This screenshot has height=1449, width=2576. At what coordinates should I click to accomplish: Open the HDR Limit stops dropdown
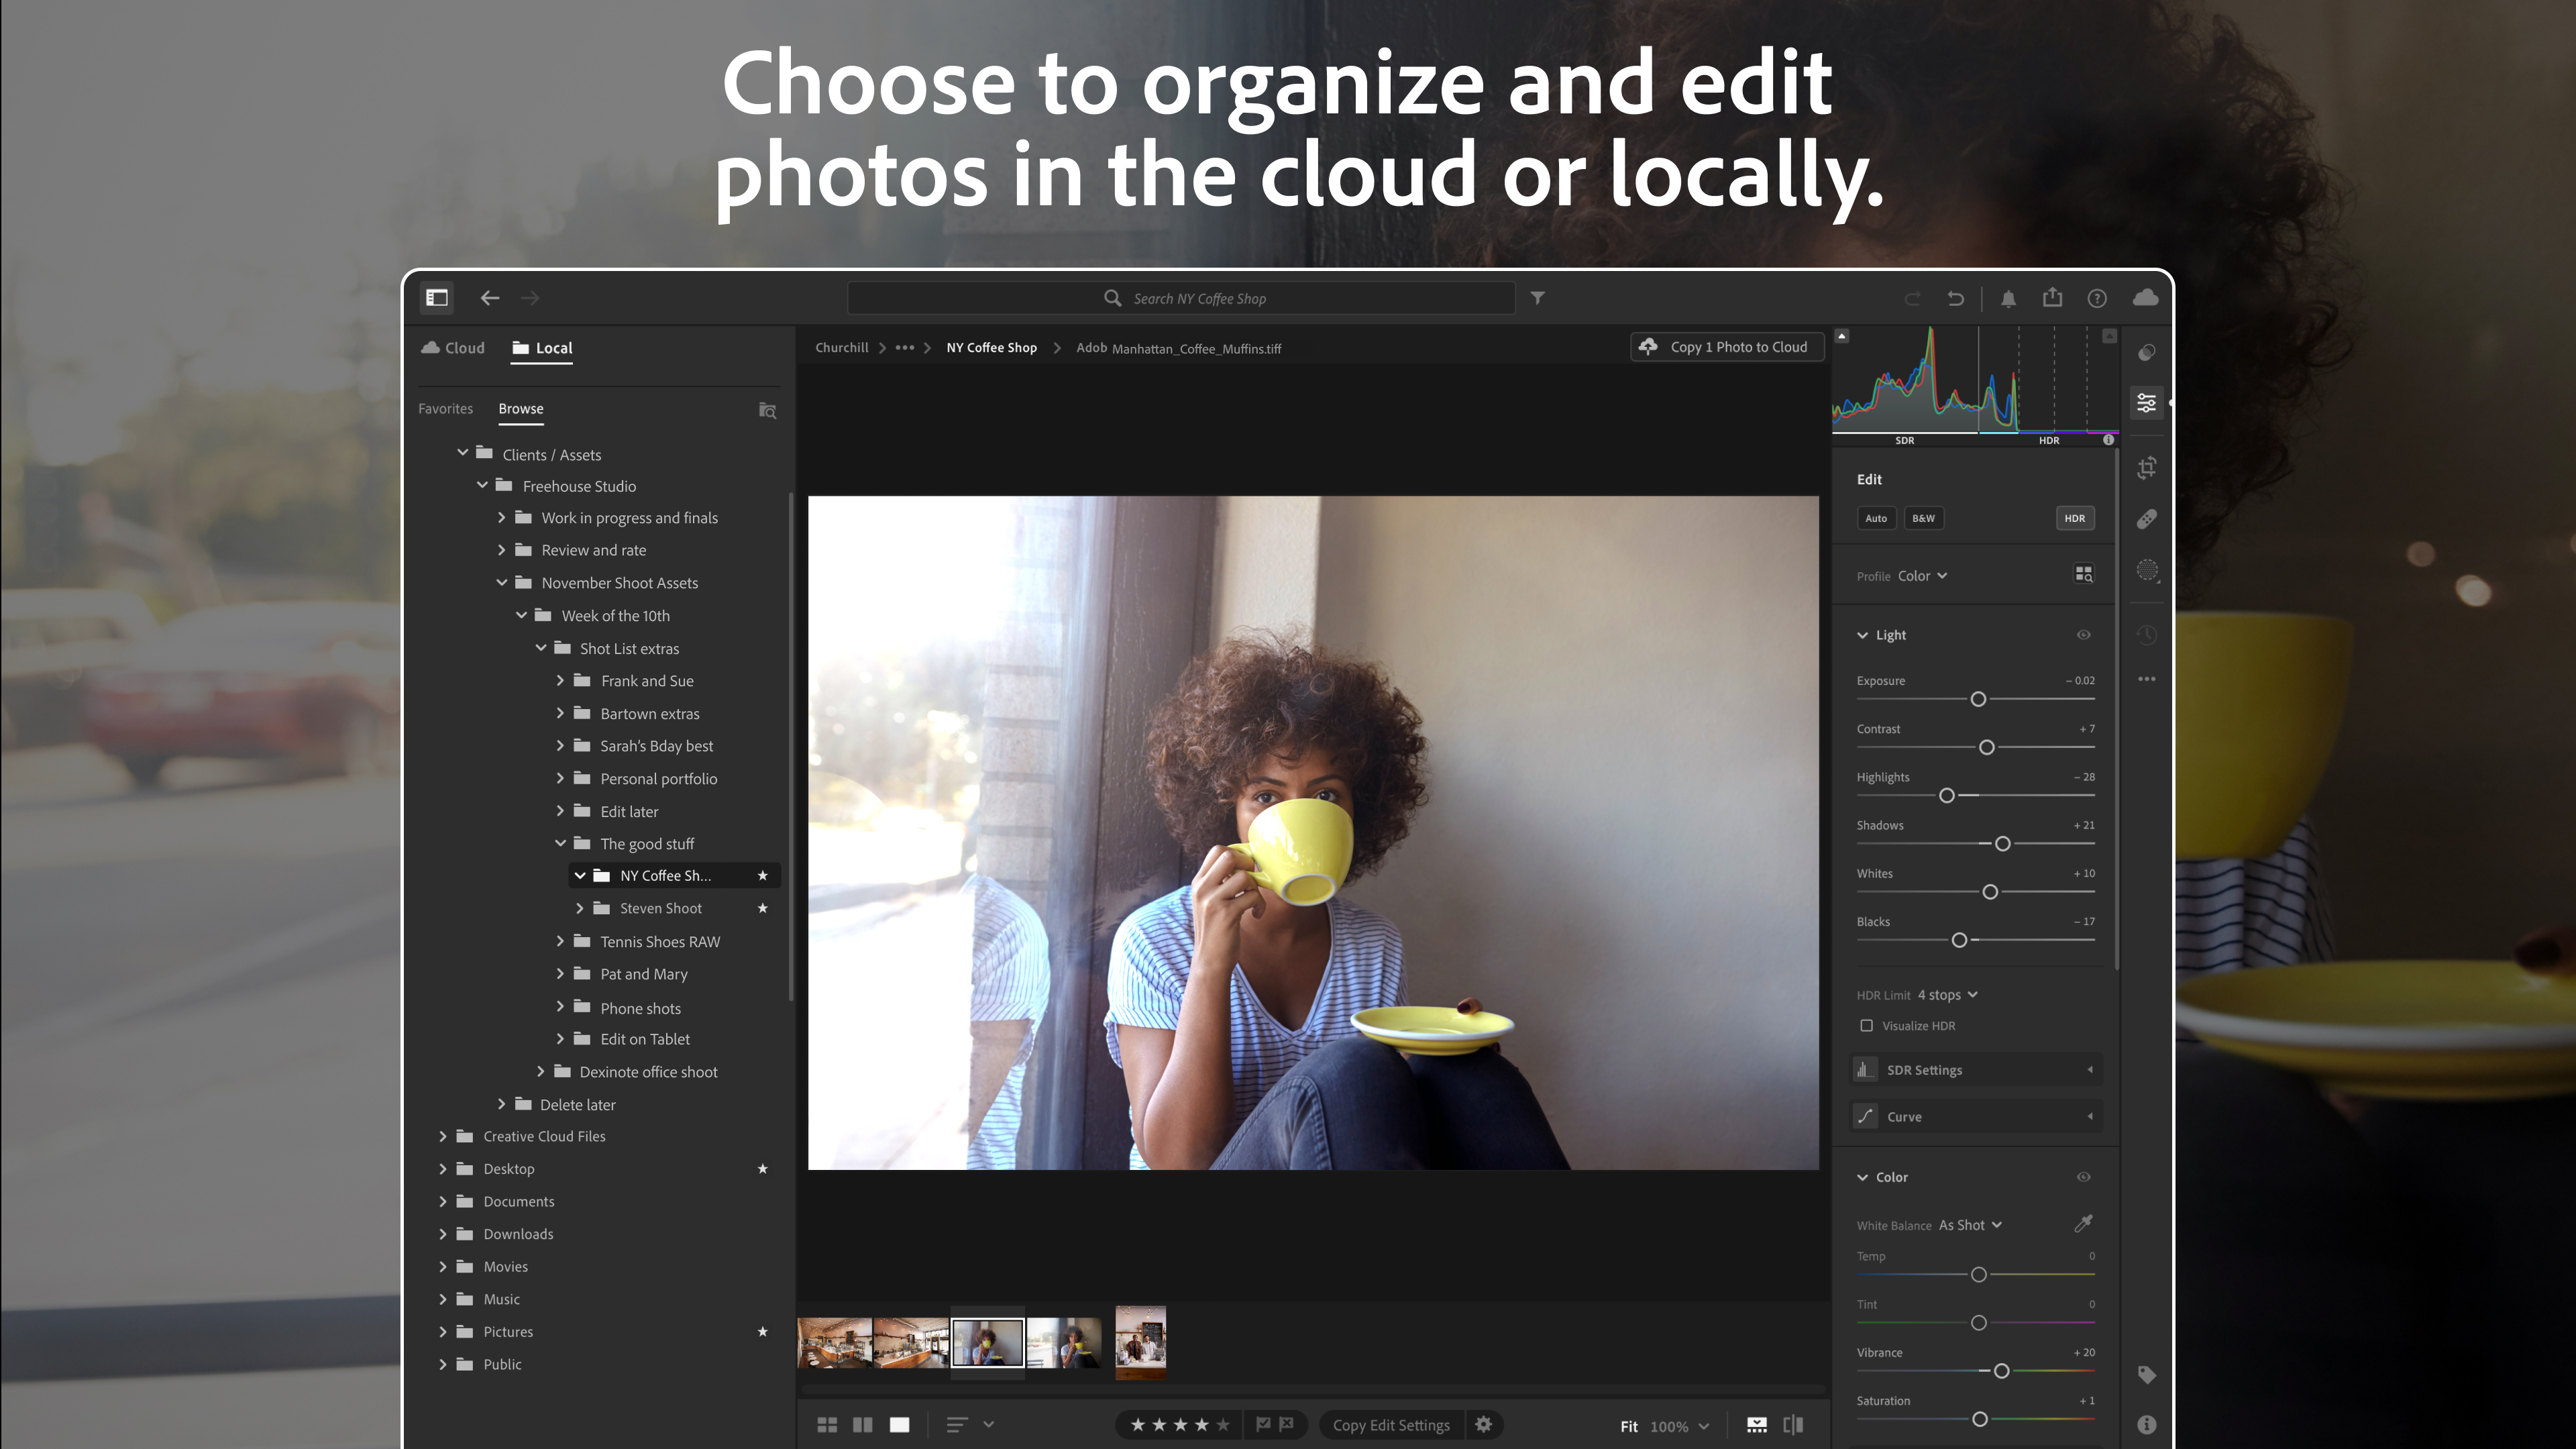(x=1946, y=994)
